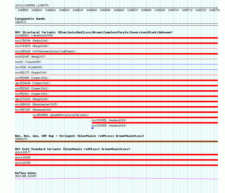Screen dimensions: 225x193
Task: Open nsv552921 (Cooper2011) variant label
Action: click(32, 94)
